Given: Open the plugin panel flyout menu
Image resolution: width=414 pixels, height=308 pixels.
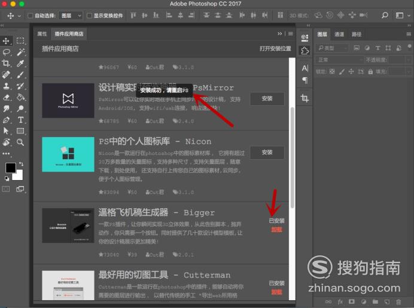Looking at the screenshot, I should click(x=290, y=33).
